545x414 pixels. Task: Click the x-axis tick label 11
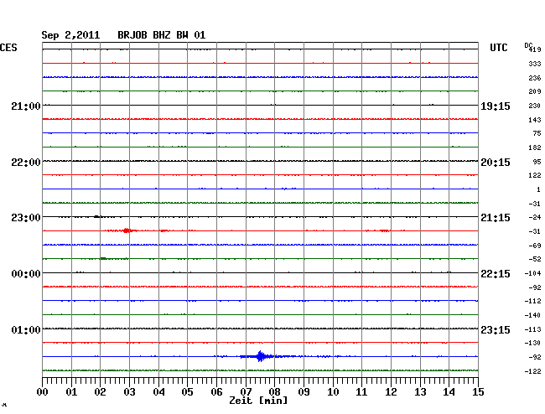coord(361,392)
